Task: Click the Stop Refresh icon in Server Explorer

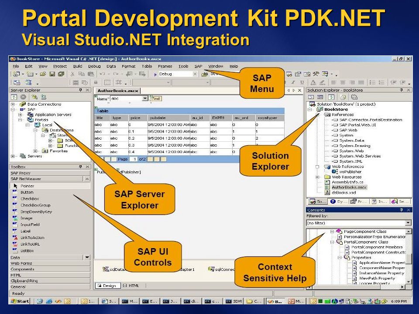Action: coord(23,97)
